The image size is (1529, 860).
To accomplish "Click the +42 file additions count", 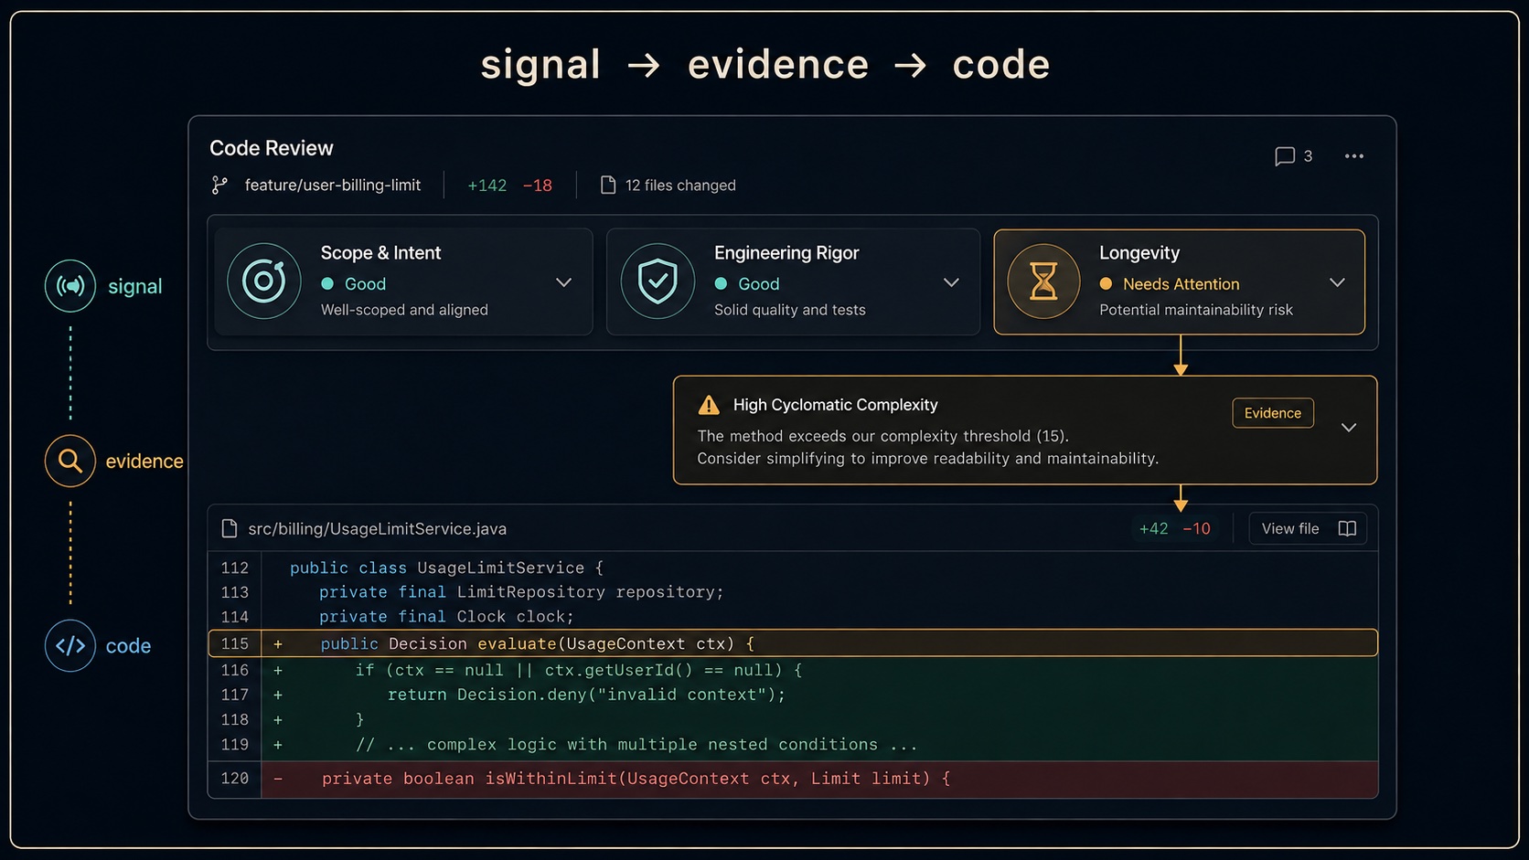I will (x=1153, y=529).
